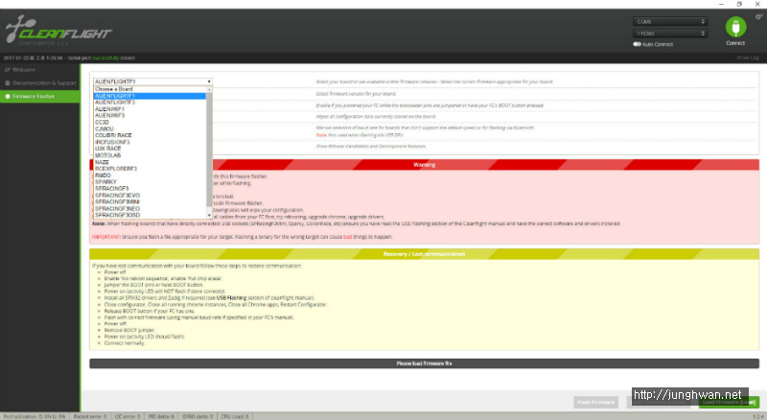Click the Flash Firmware button

[595, 402]
